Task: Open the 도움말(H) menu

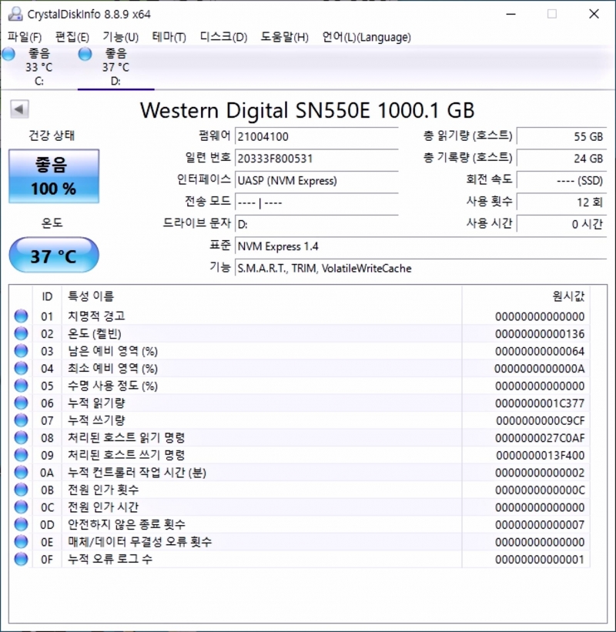Action: pos(284,37)
